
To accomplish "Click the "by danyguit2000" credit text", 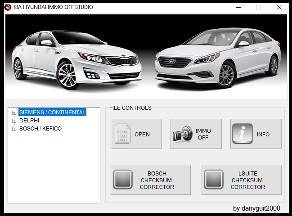I will click(256, 208).
